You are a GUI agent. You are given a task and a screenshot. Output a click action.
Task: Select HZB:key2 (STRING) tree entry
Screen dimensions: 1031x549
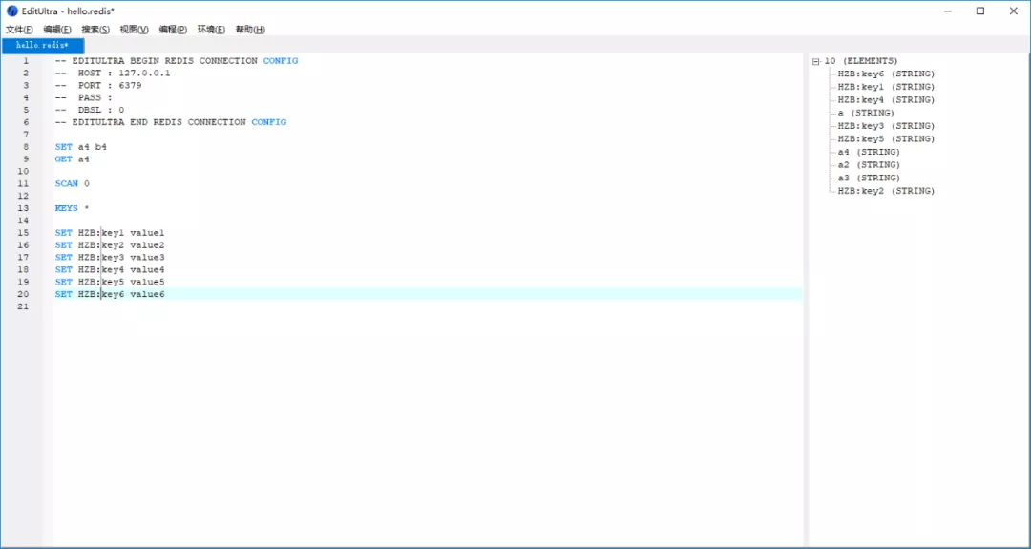[886, 191]
